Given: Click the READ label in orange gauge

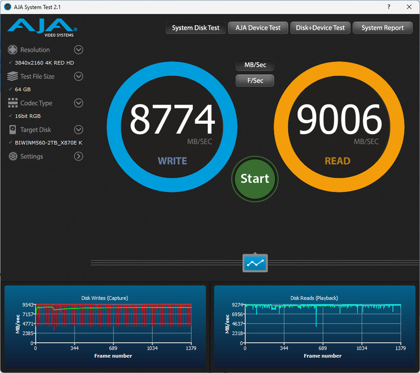Looking at the screenshot, I should (338, 161).
